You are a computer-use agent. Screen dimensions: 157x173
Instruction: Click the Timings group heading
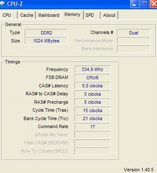coord(13,62)
